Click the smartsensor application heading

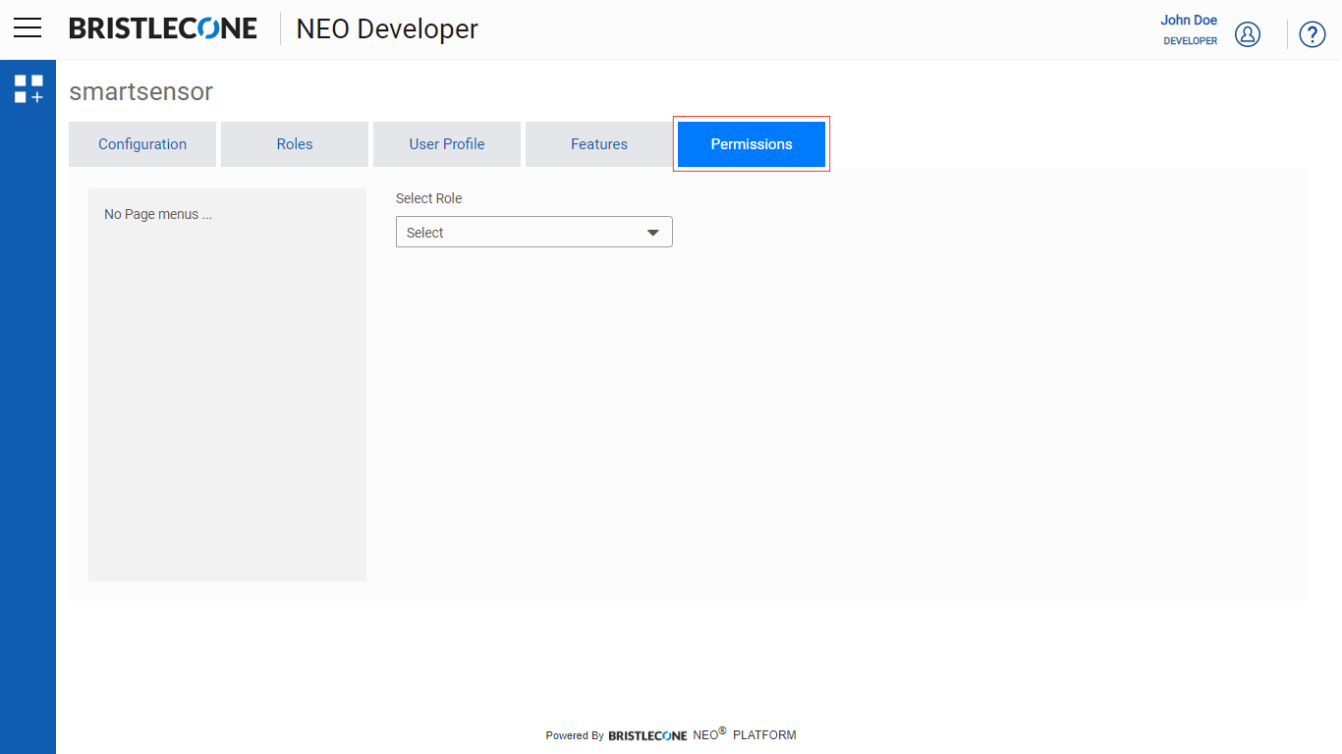point(141,92)
